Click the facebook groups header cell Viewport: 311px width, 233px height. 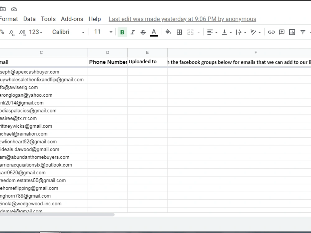coord(239,62)
